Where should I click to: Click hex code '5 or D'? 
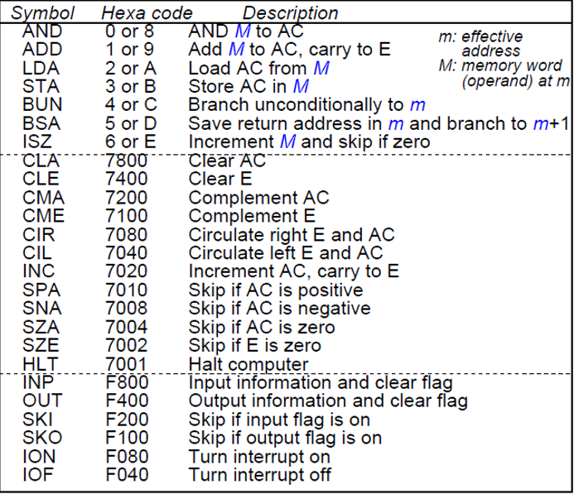131,123
